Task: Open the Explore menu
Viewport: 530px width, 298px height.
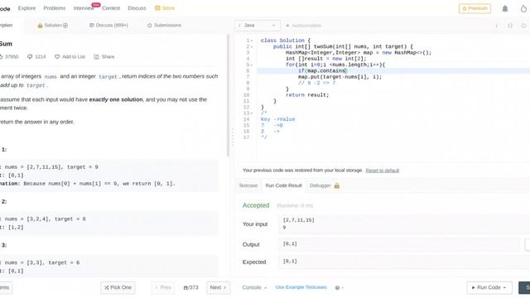Action: (x=26, y=8)
